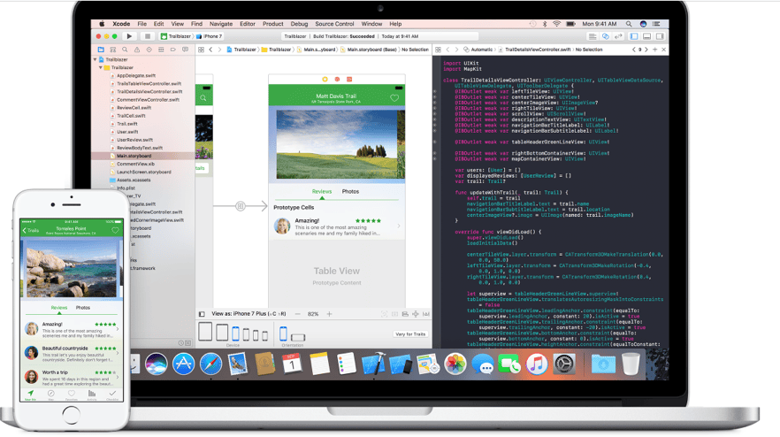Go back in the storyboard editor history
The height and width of the screenshot is (437, 780).
(x=210, y=50)
